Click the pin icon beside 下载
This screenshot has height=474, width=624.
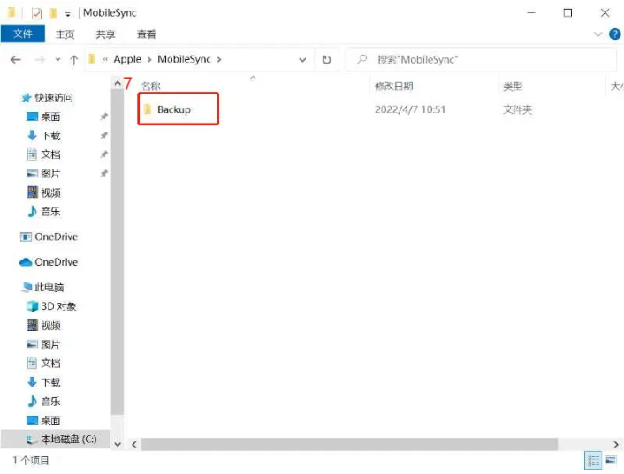(x=104, y=135)
